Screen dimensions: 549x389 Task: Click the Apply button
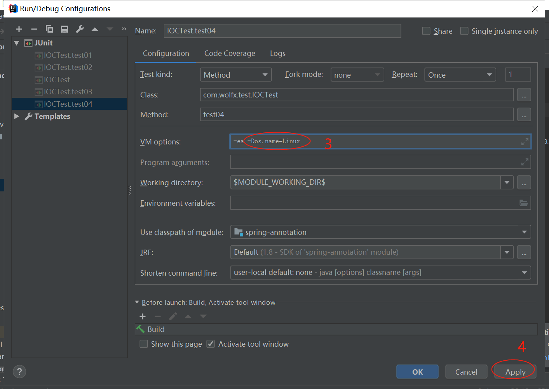(x=515, y=372)
